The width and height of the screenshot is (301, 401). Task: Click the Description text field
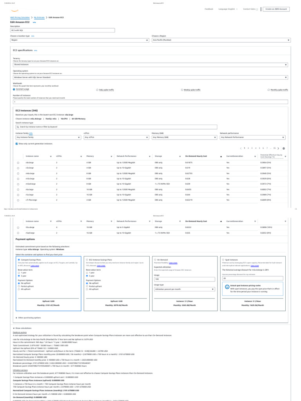[63, 30]
